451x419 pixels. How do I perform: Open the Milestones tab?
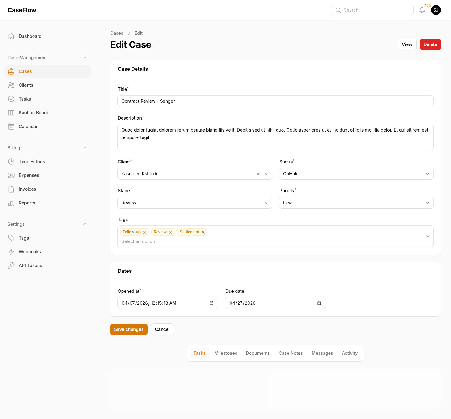[x=226, y=353]
